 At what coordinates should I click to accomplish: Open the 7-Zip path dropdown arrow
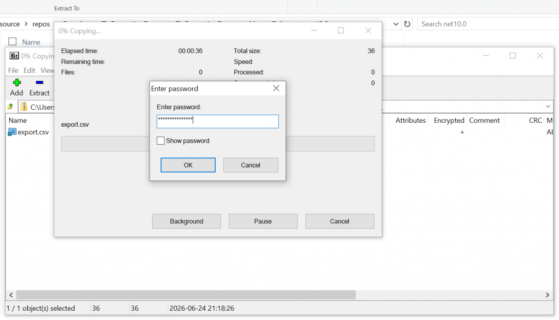pos(548,106)
